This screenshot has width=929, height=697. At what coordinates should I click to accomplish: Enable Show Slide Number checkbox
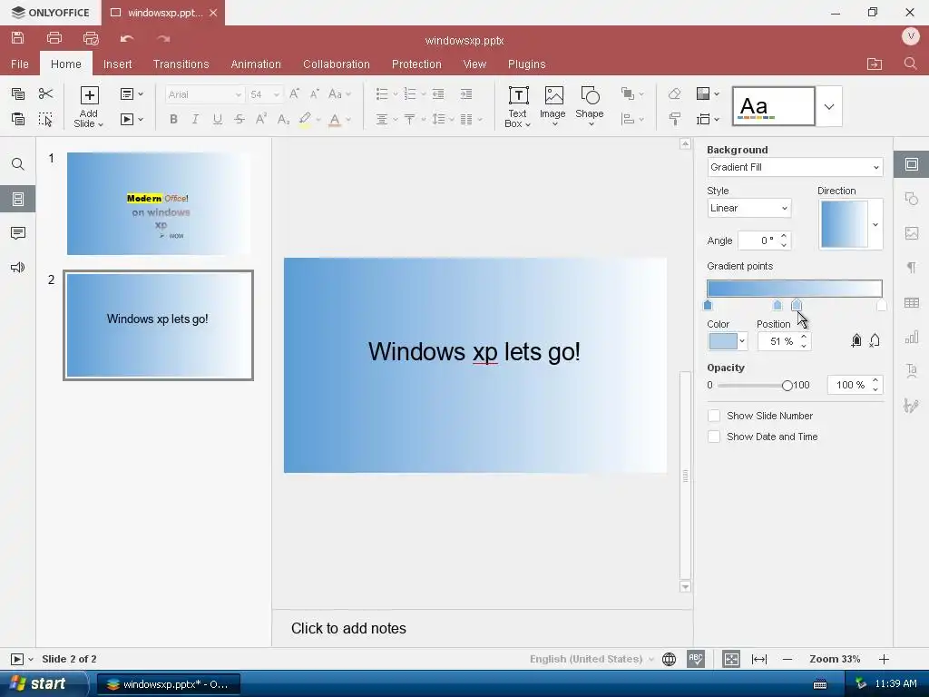[x=714, y=416]
